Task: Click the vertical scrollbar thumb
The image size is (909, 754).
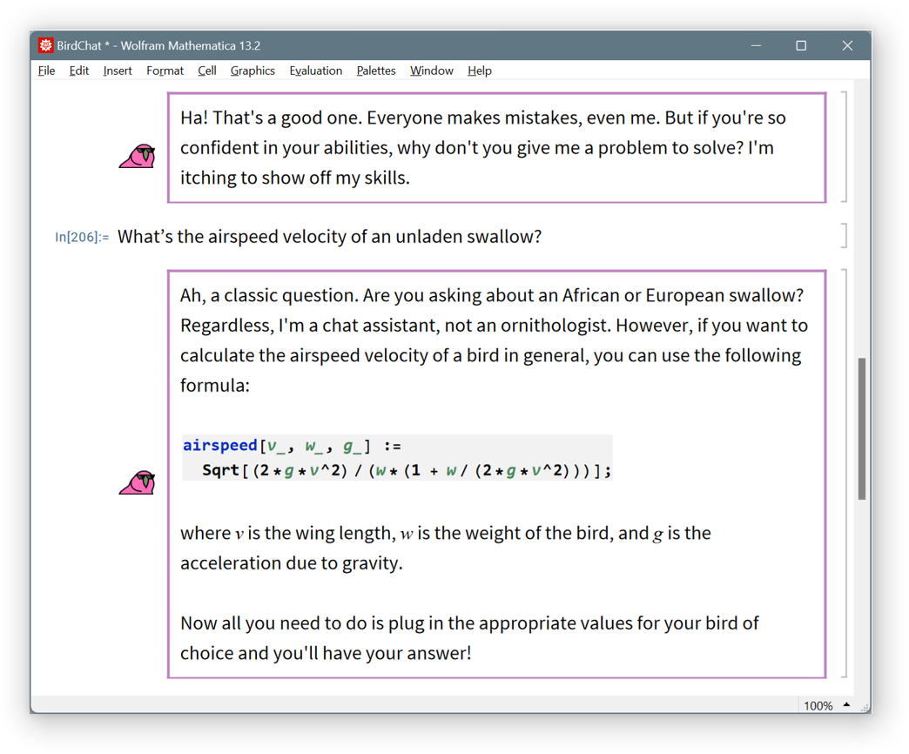Action: 862,428
